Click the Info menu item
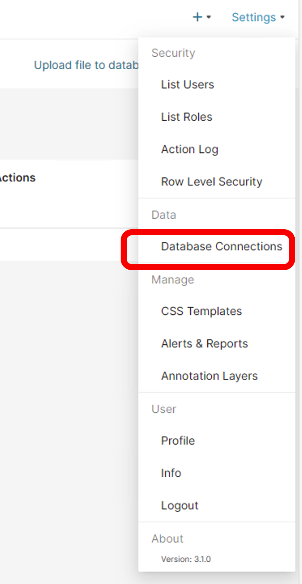The height and width of the screenshot is (584, 302). click(171, 473)
